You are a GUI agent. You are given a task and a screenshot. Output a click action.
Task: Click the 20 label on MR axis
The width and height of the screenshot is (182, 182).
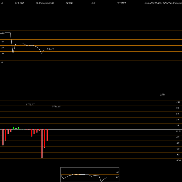click(x=178, y=126)
